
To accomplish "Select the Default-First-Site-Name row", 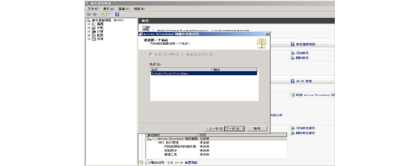I will (204, 74).
